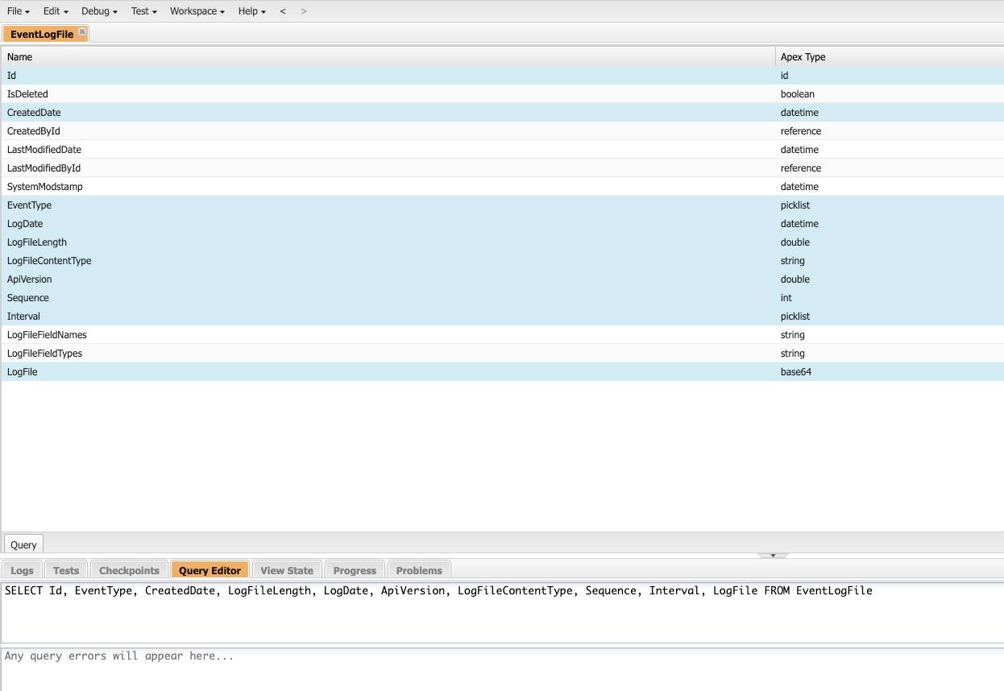Screen dimensions: 1004x691
Task: Go forward with the > arrow
Action: click(303, 11)
